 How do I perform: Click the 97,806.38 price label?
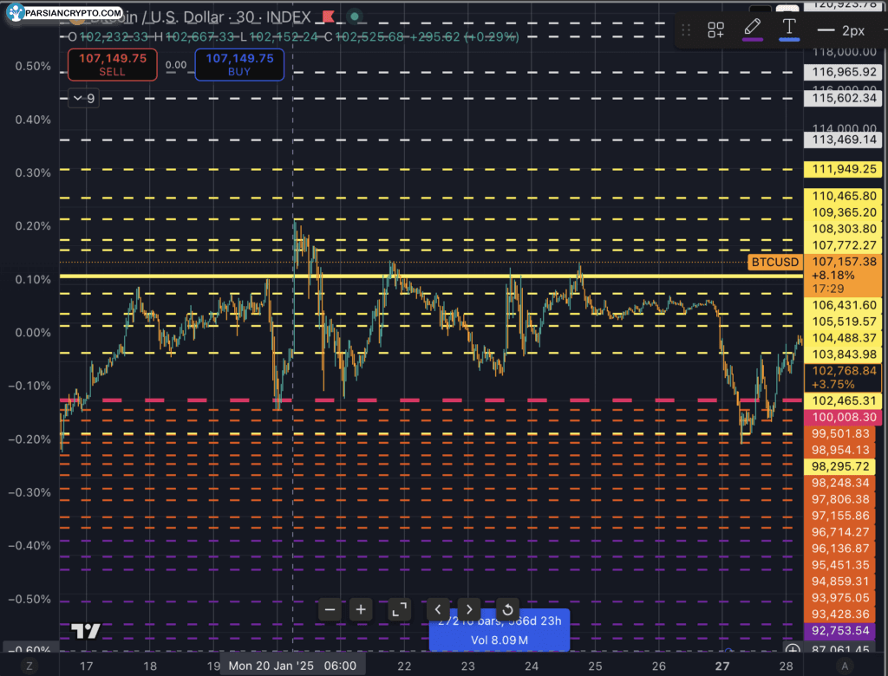(x=839, y=499)
